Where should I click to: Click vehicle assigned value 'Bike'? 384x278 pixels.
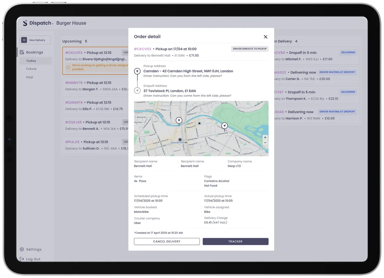click(x=207, y=212)
